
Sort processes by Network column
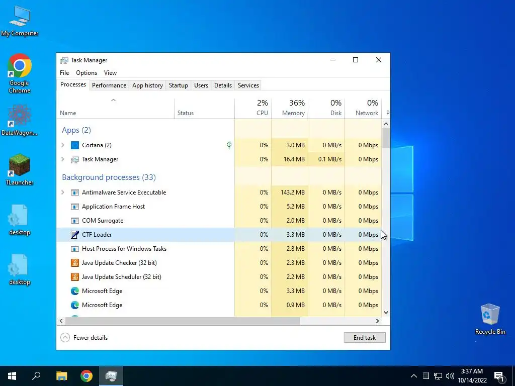(363, 109)
